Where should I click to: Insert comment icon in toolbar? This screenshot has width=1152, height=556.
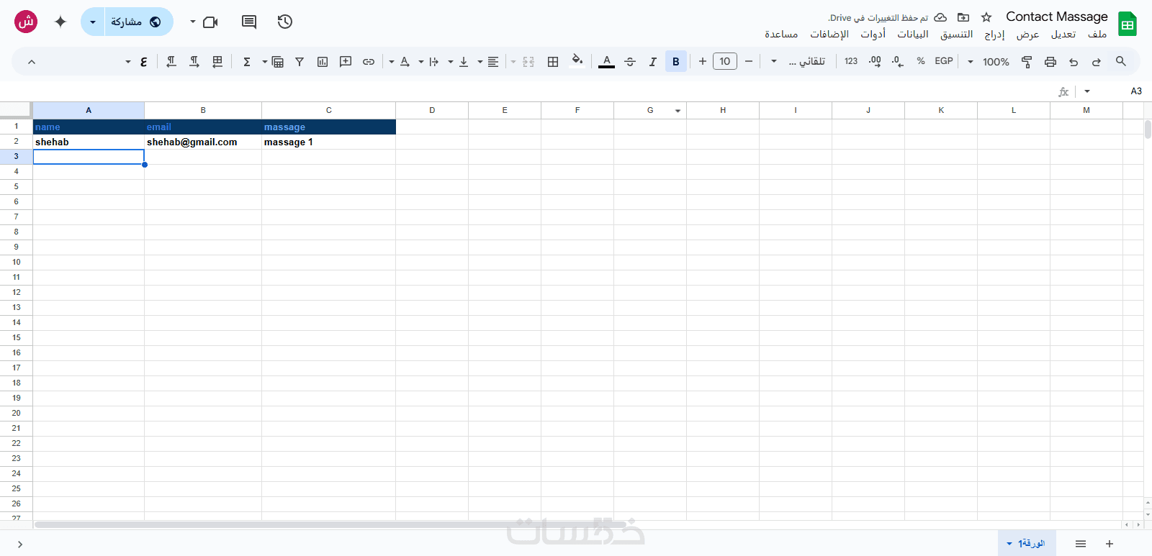click(346, 62)
